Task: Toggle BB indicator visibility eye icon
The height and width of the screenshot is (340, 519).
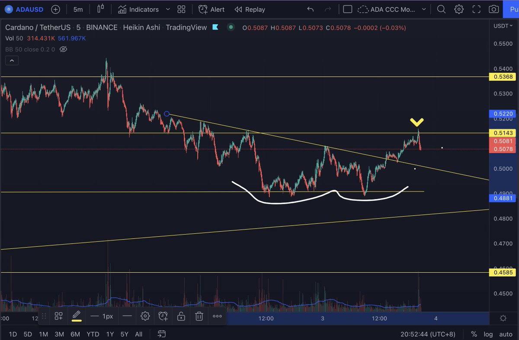Action: (63, 49)
